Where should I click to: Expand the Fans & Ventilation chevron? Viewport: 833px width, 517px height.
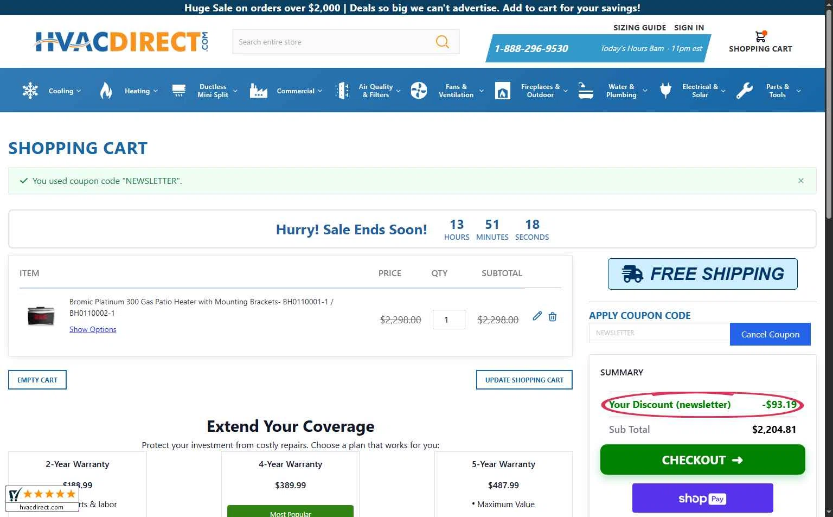point(481,91)
